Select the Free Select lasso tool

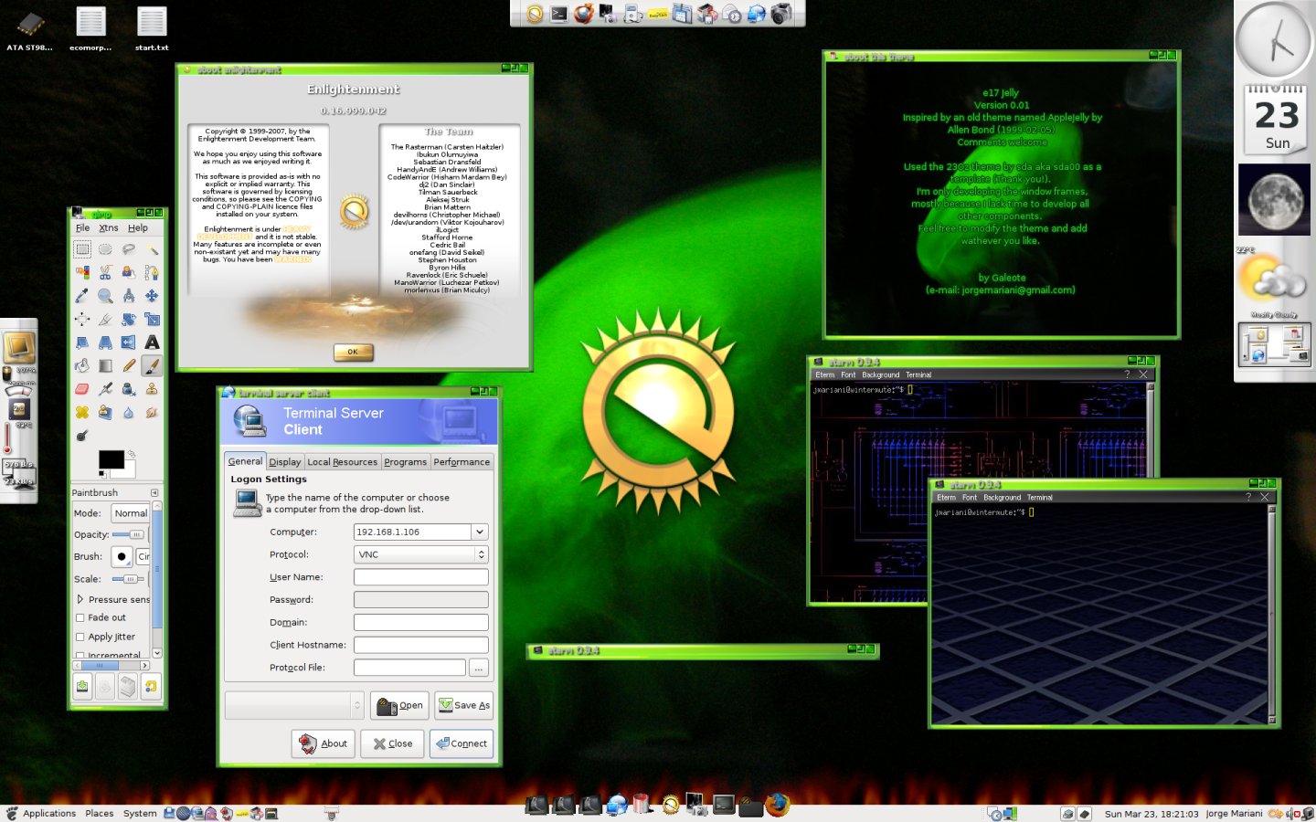[x=129, y=249]
